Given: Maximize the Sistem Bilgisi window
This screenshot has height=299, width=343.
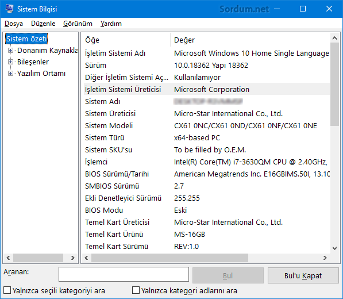Looking at the screenshot, I should coord(303,9).
